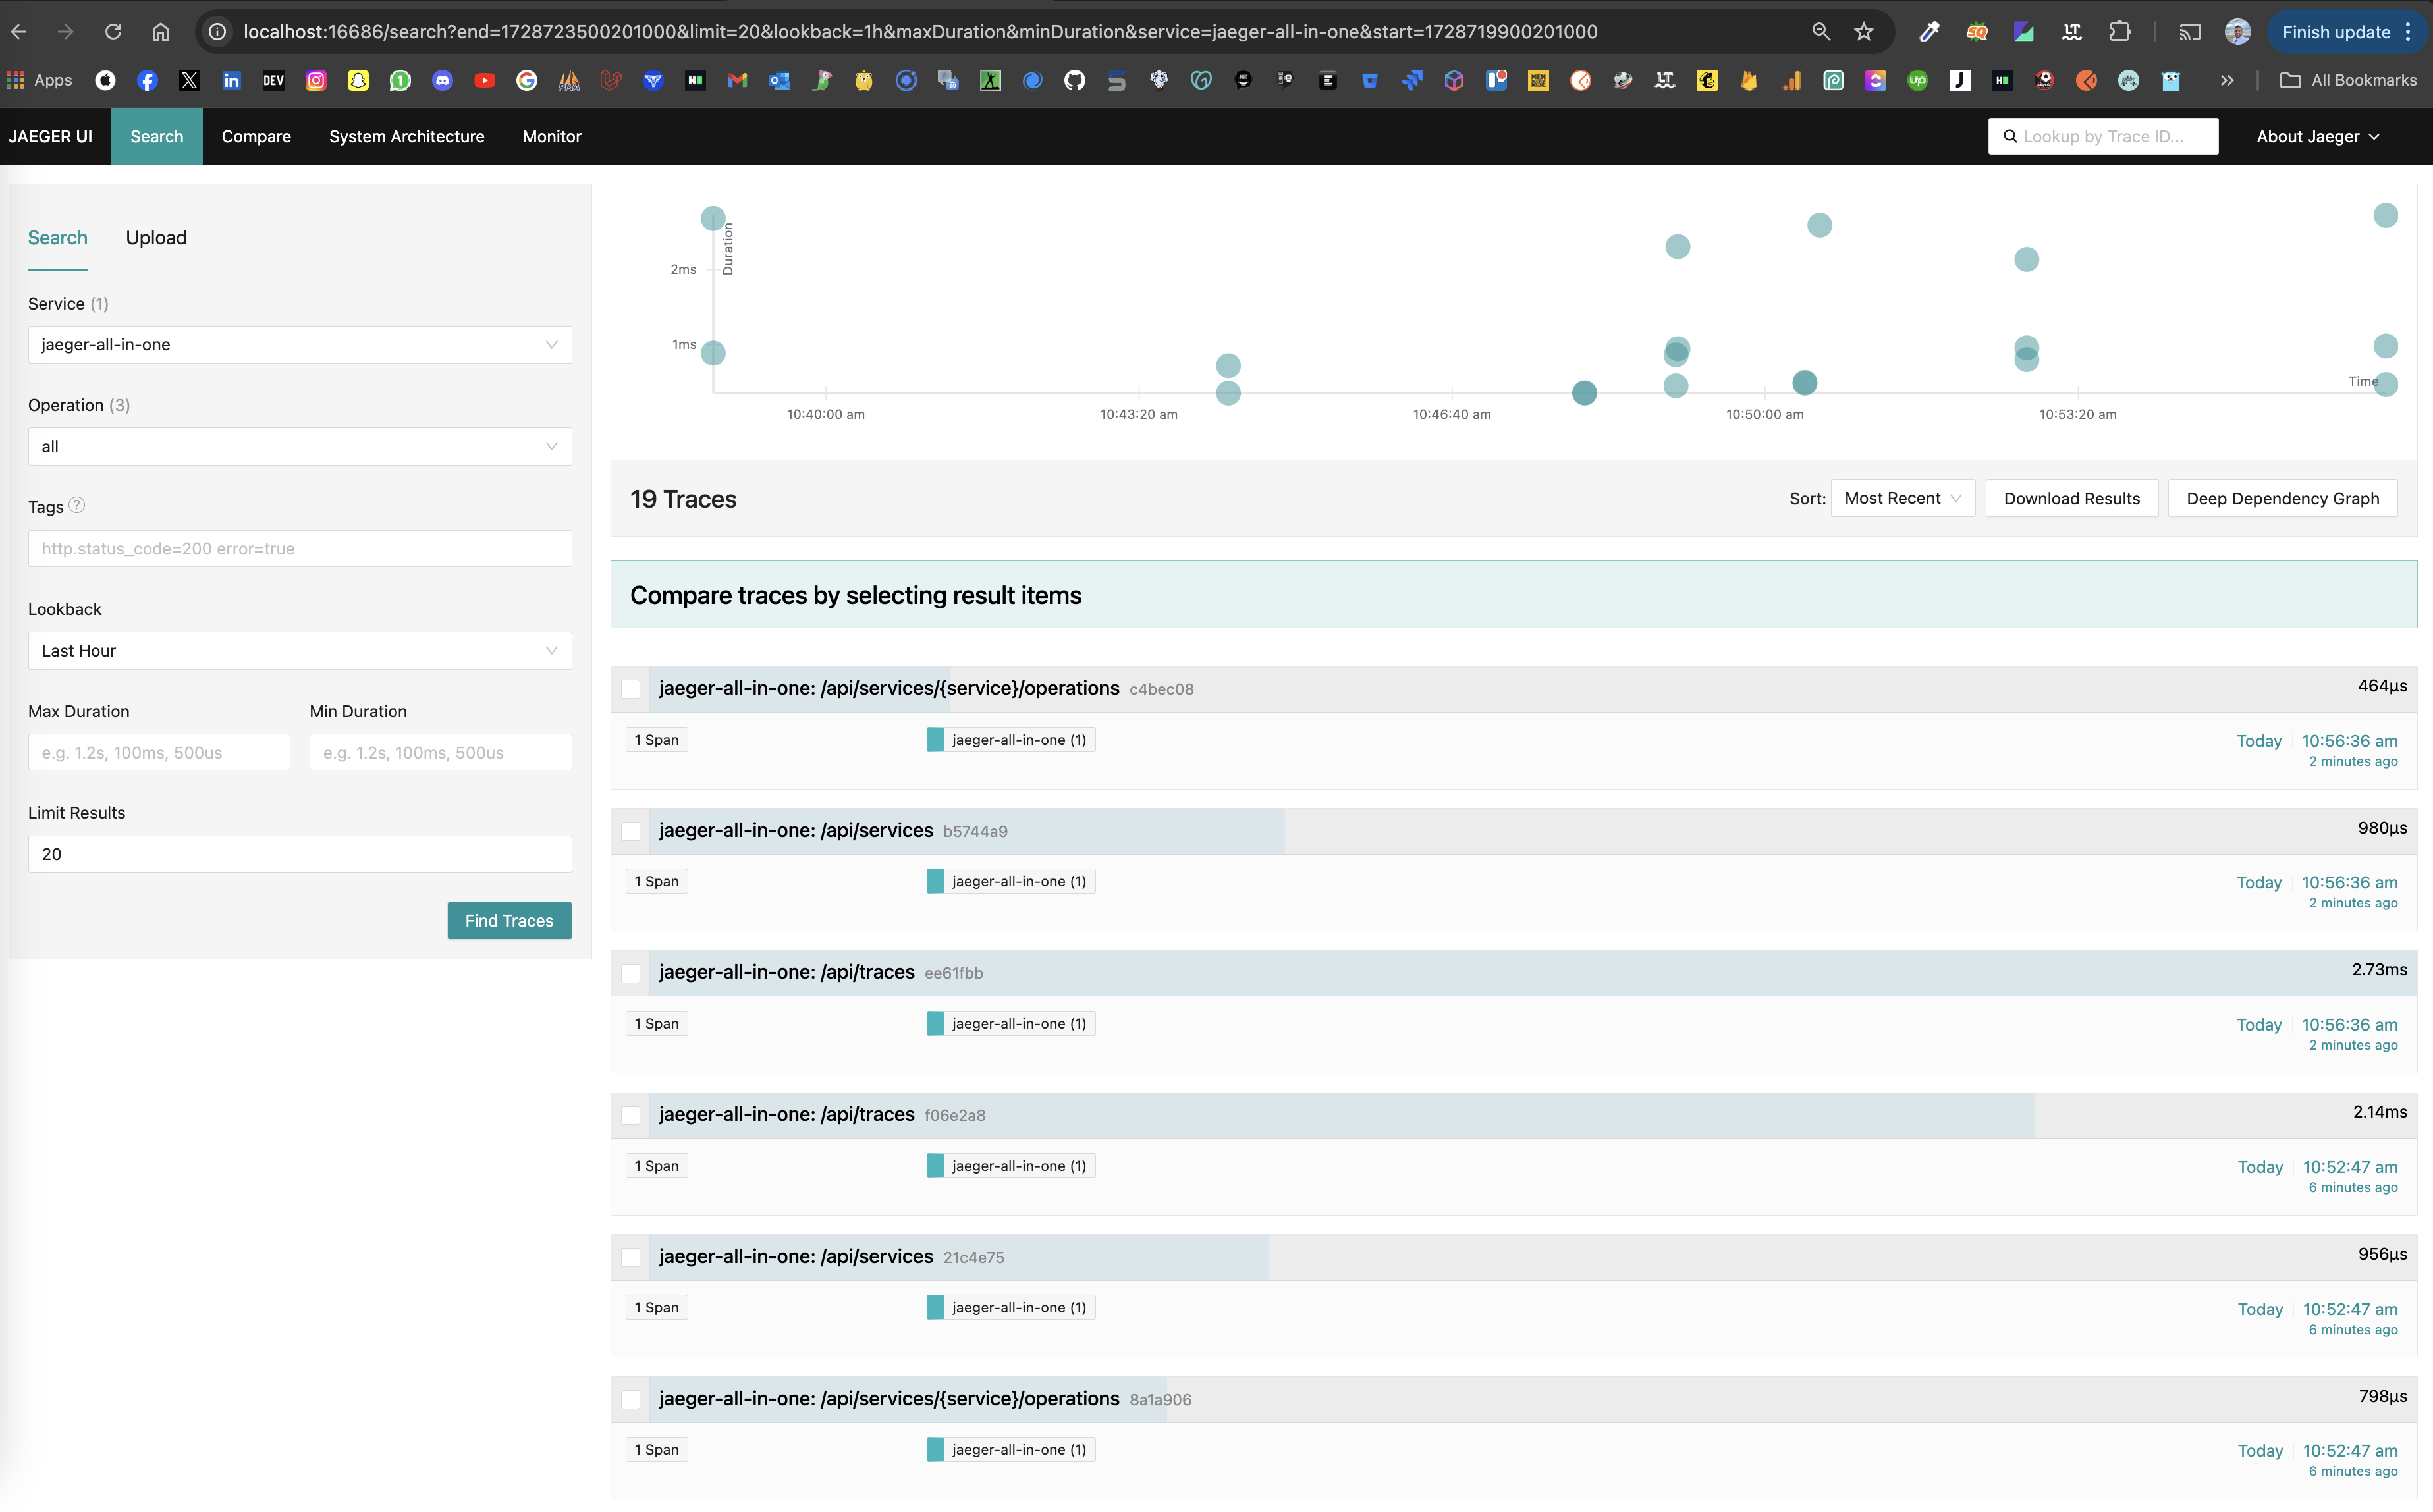This screenshot has width=2433, height=1512.
Task: Open the Lookback dropdown showing Last Hour
Action: click(300, 651)
